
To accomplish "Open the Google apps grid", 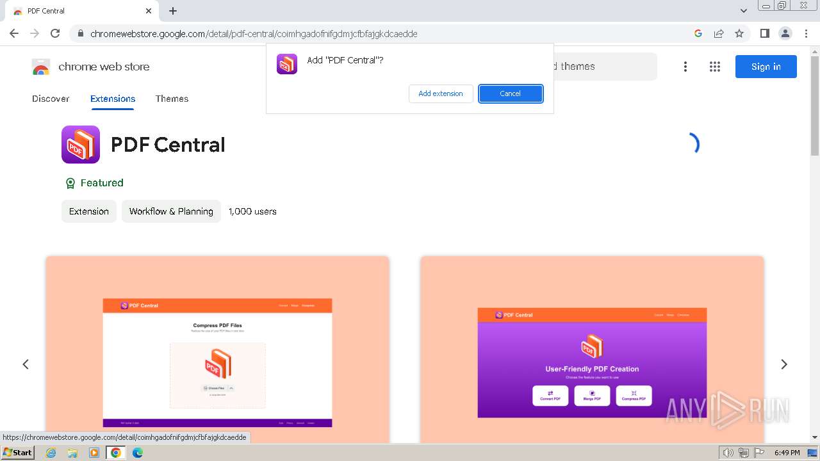I will pyautogui.click(x=715, y=67).
